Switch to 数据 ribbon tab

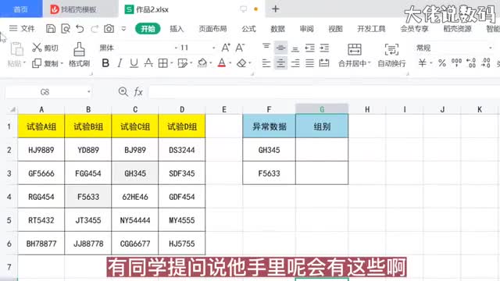tap(277, 29)
